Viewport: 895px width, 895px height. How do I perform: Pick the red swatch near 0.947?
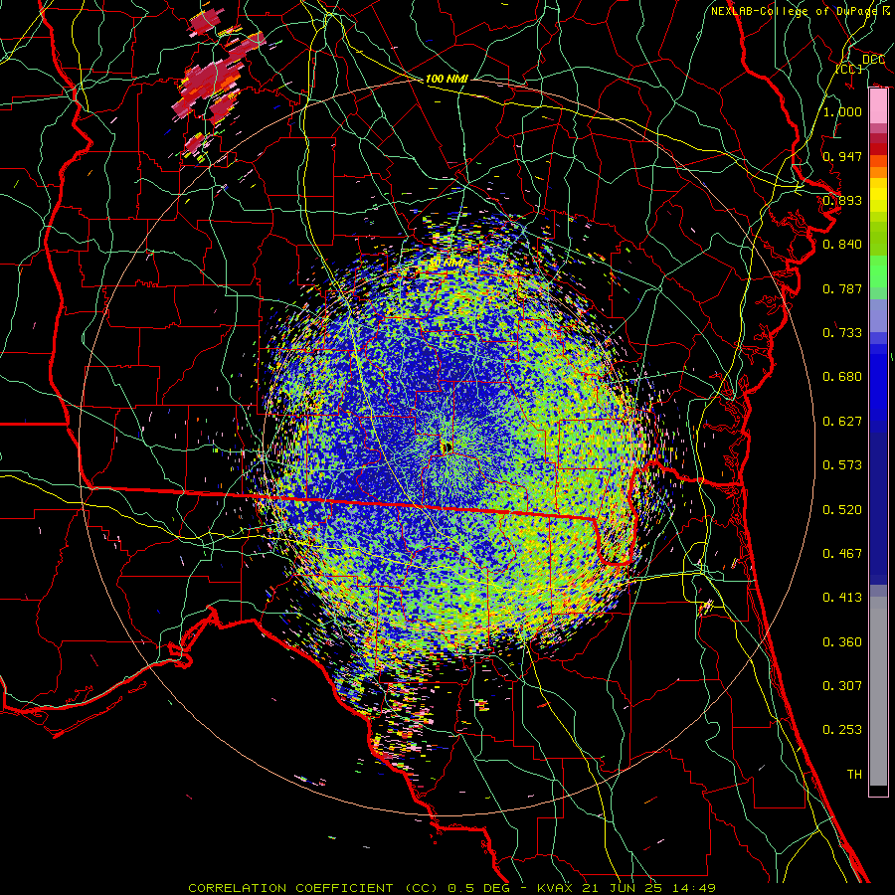878,149
